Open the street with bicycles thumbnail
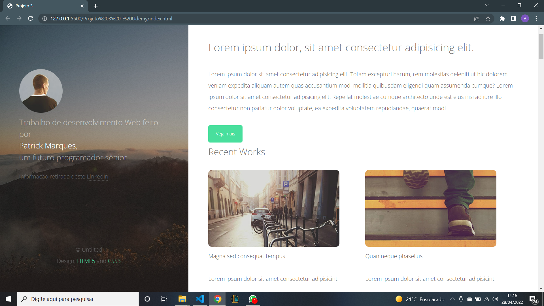 (x=274, y=208)
